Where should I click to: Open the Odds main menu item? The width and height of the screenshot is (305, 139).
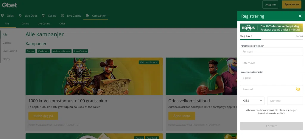coord(10,16)
